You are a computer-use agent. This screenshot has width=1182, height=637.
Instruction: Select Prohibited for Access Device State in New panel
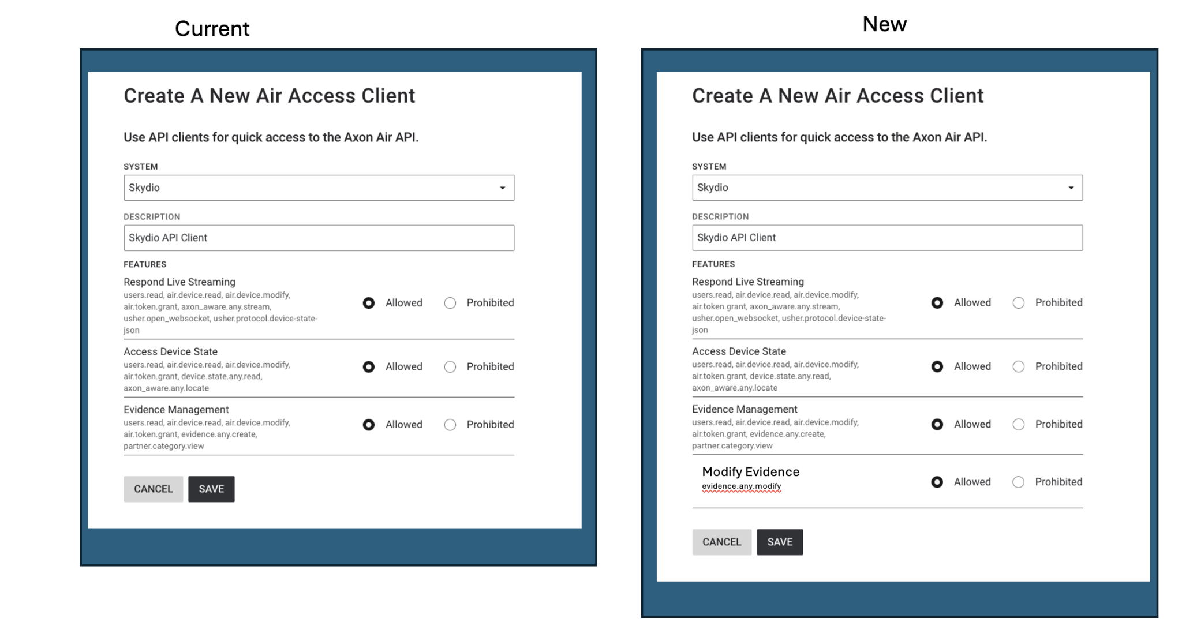point(1019,366)
